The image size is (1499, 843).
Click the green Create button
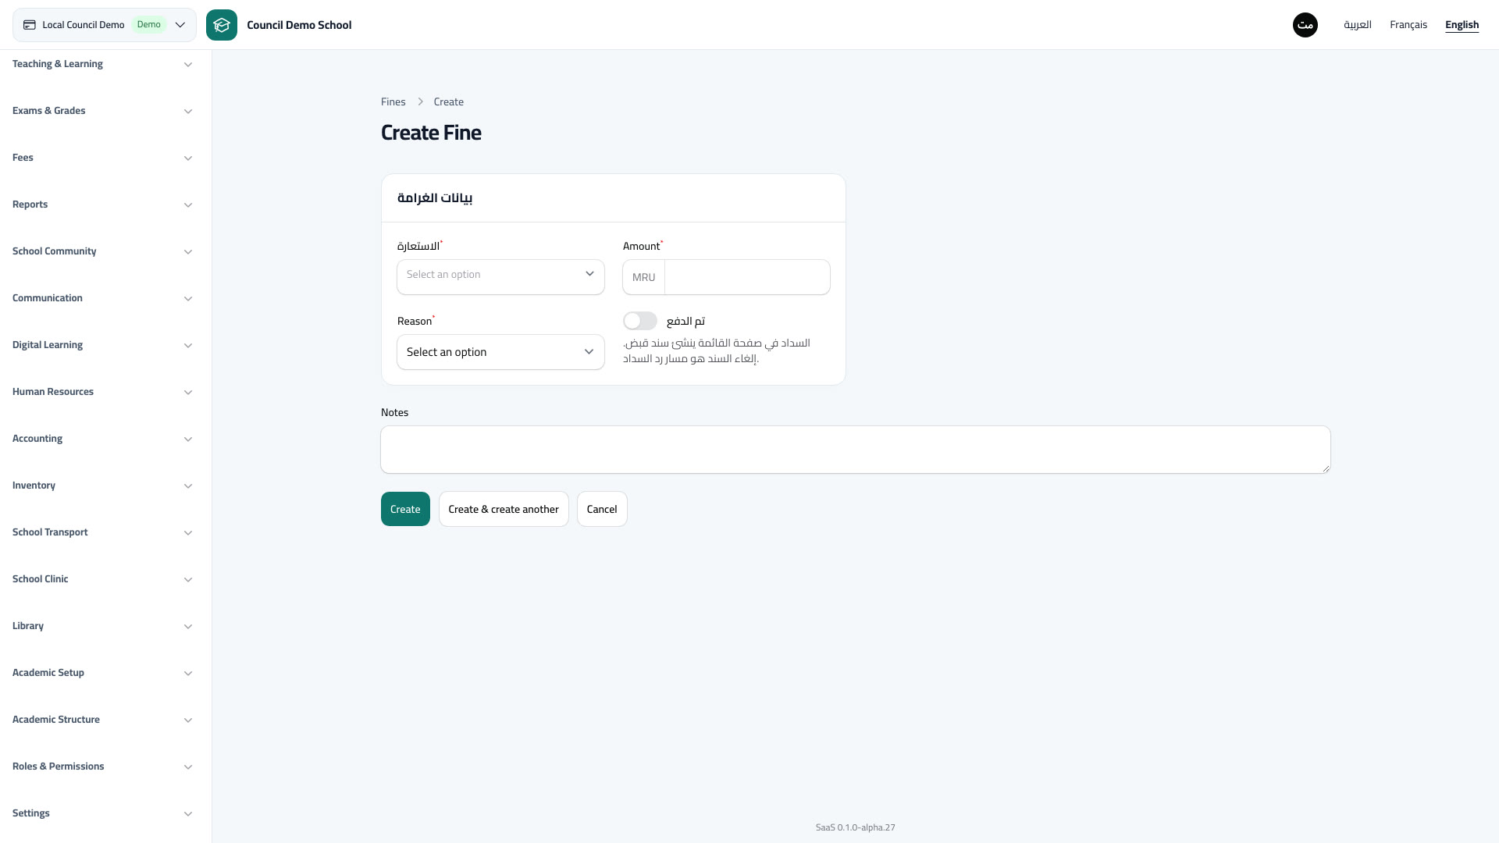(x=405, y=509)
